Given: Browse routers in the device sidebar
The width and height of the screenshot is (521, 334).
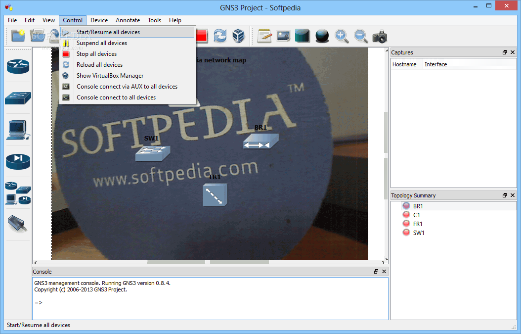Looking at the screenshot, I should pos(18,66).
